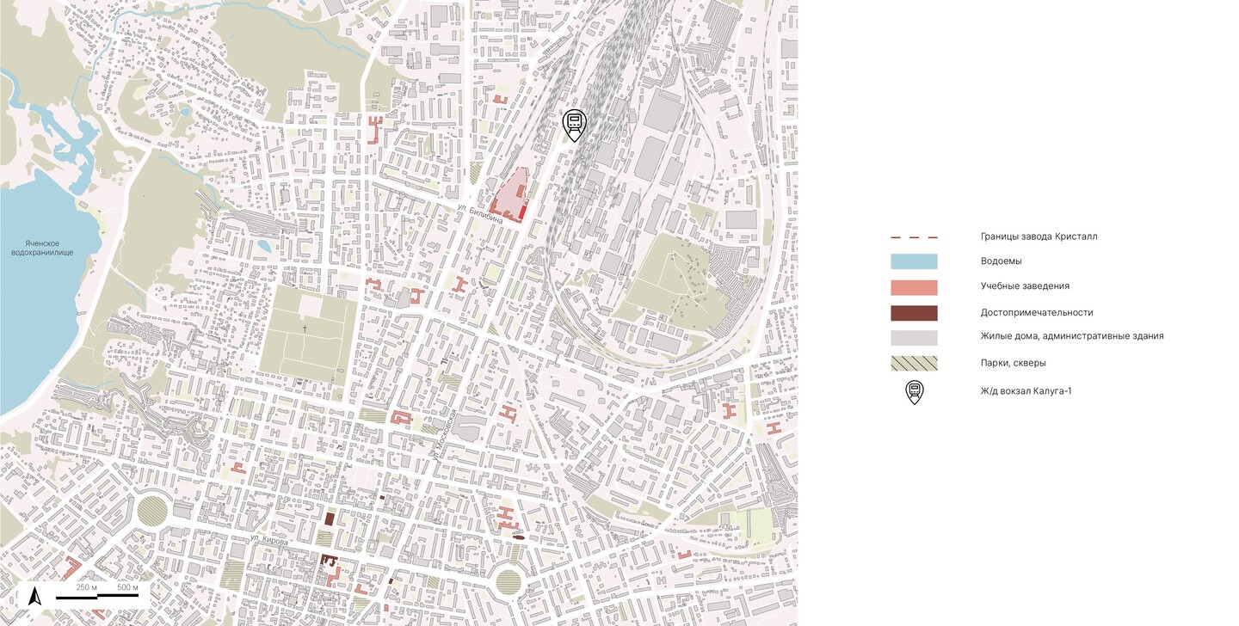The image size is (1239, 626).
Task: Click the pink Учебные заведения legend swatch
Action: (914, 287)
